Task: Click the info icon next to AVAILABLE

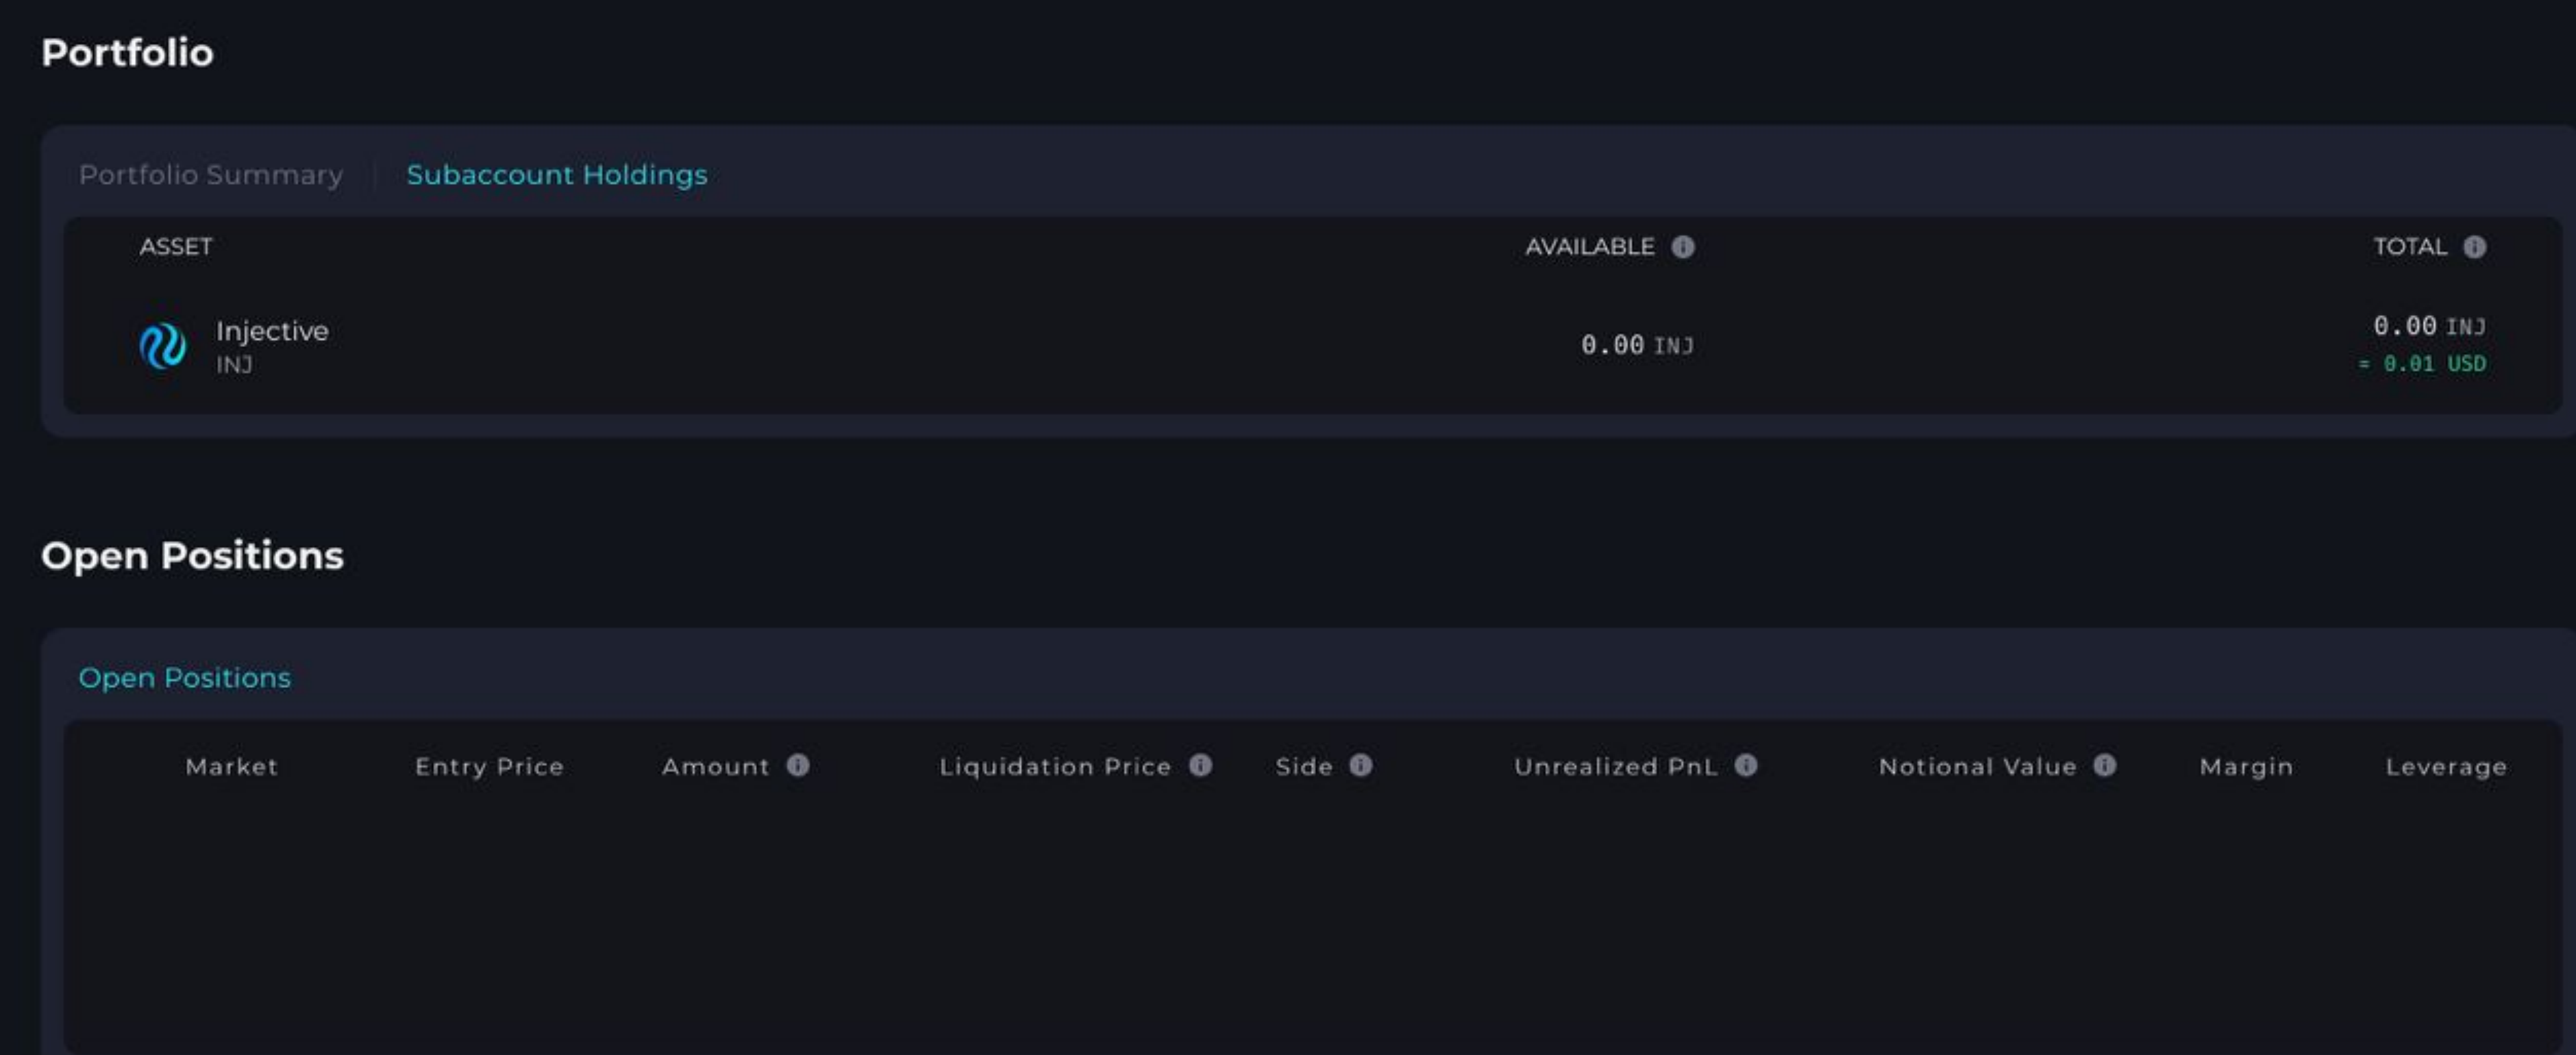Action: [x=1683, y=246]
